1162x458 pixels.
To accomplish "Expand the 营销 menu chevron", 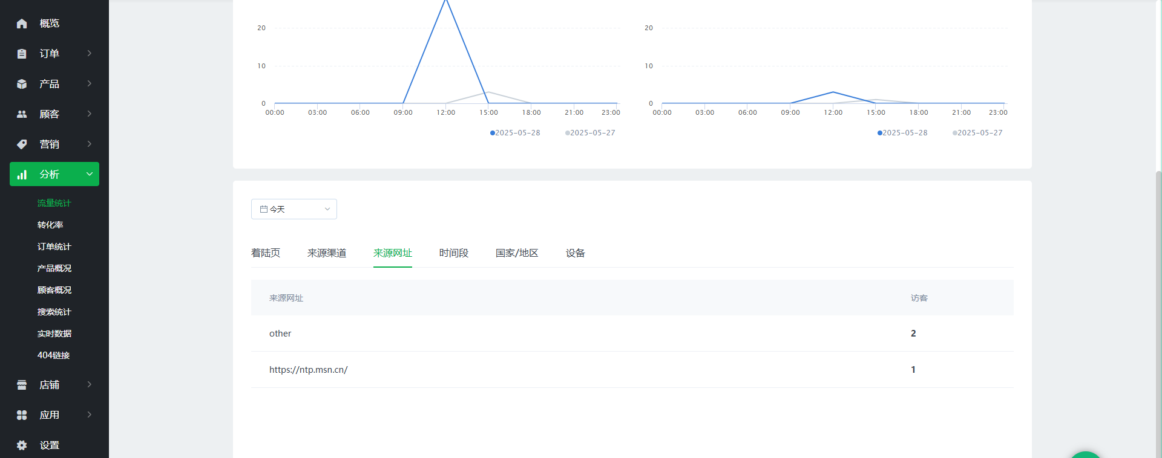I will point(90,144).
